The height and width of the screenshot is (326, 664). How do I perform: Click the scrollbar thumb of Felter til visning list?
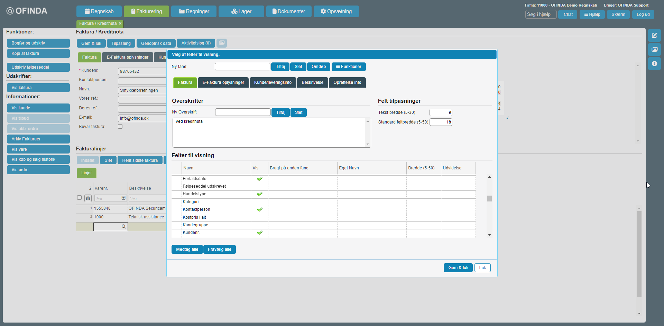click(x=489, y=198)
